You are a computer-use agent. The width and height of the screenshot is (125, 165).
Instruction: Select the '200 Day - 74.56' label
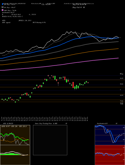point(10,10)
